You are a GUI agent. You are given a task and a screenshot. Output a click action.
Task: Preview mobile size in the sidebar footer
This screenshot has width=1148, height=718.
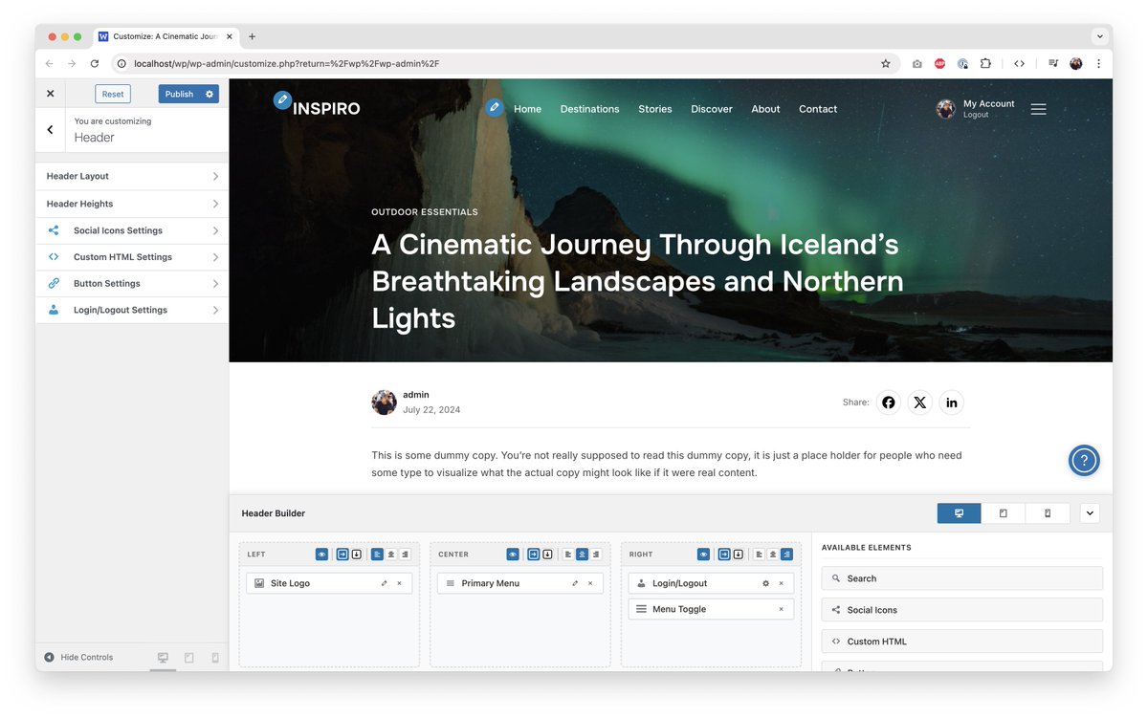click(x=215, y=658)
